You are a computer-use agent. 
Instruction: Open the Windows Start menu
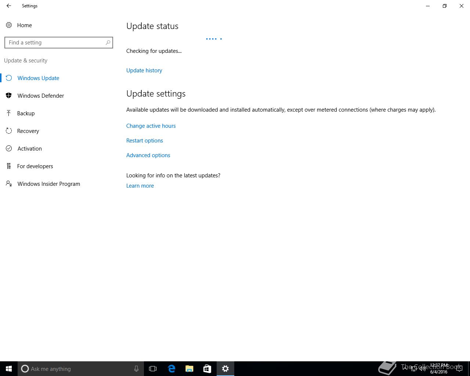[9, 369]
